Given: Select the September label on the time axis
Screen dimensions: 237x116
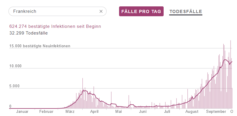Looking at the screenshot, I should click(216, 112).
